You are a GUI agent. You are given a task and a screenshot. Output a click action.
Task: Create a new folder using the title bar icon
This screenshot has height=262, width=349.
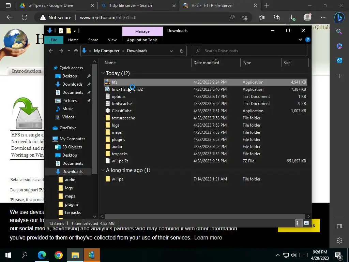(x=69, y=31)
